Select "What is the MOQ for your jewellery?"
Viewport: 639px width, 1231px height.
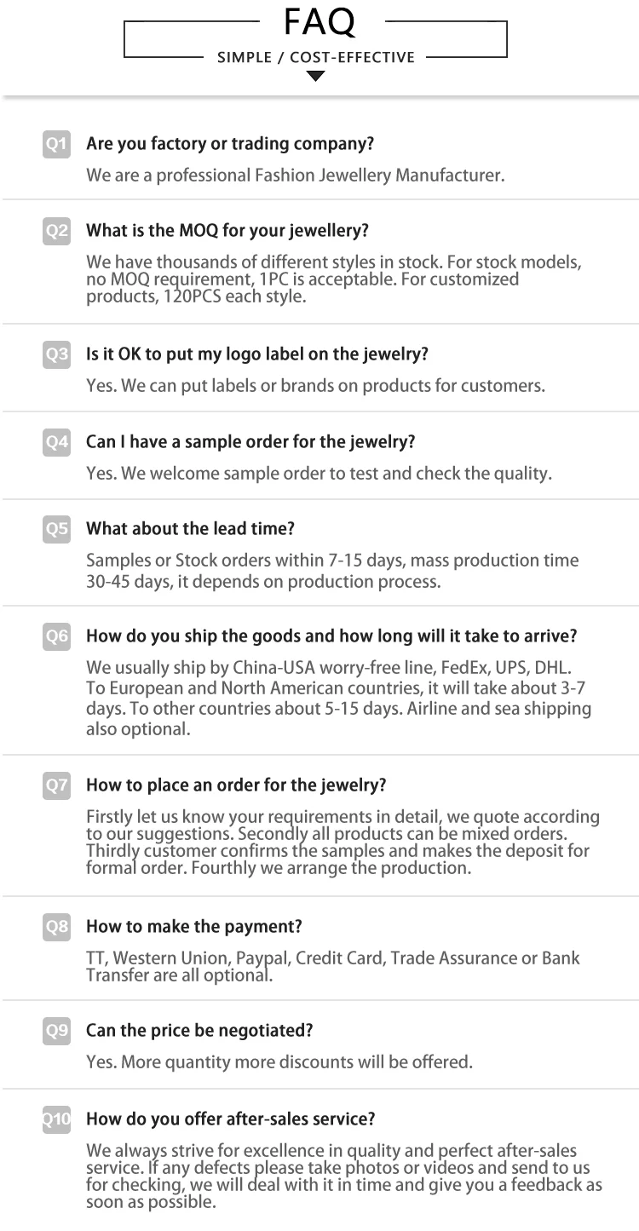point(227,231)
